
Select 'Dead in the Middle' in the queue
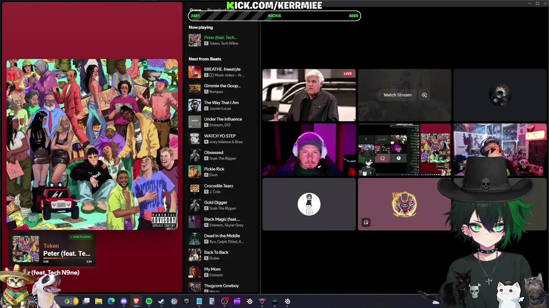[222, 236]
